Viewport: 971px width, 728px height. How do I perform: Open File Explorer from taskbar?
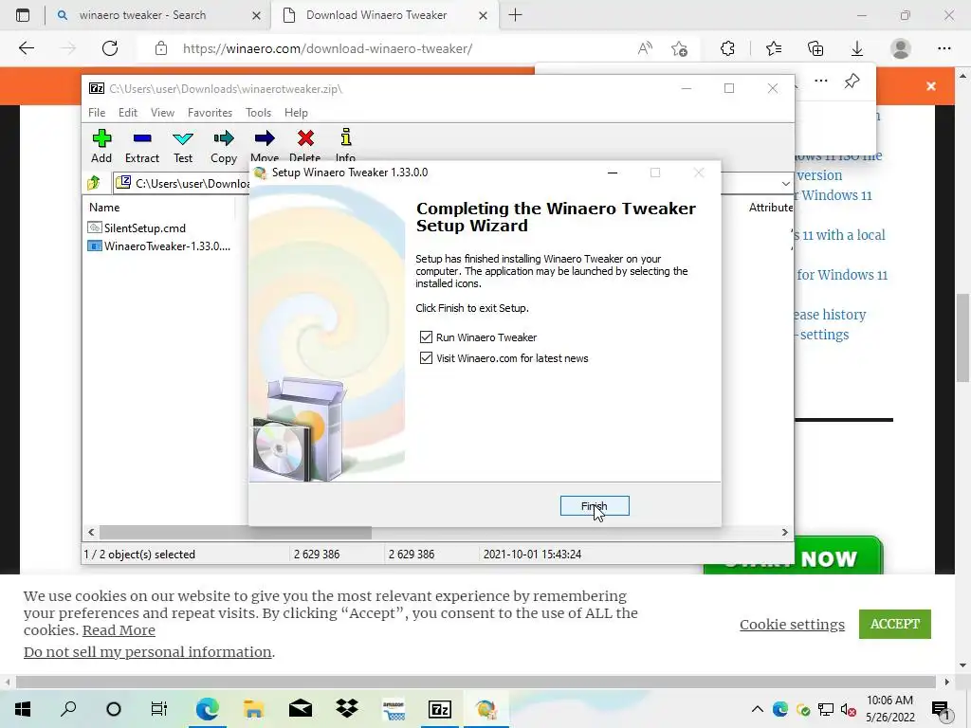[x=253, y=709]
